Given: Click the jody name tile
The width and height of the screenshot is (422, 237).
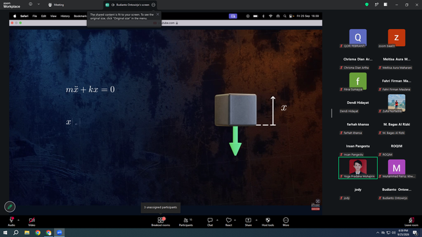Looking at the screenshot, I should [357, 190].
